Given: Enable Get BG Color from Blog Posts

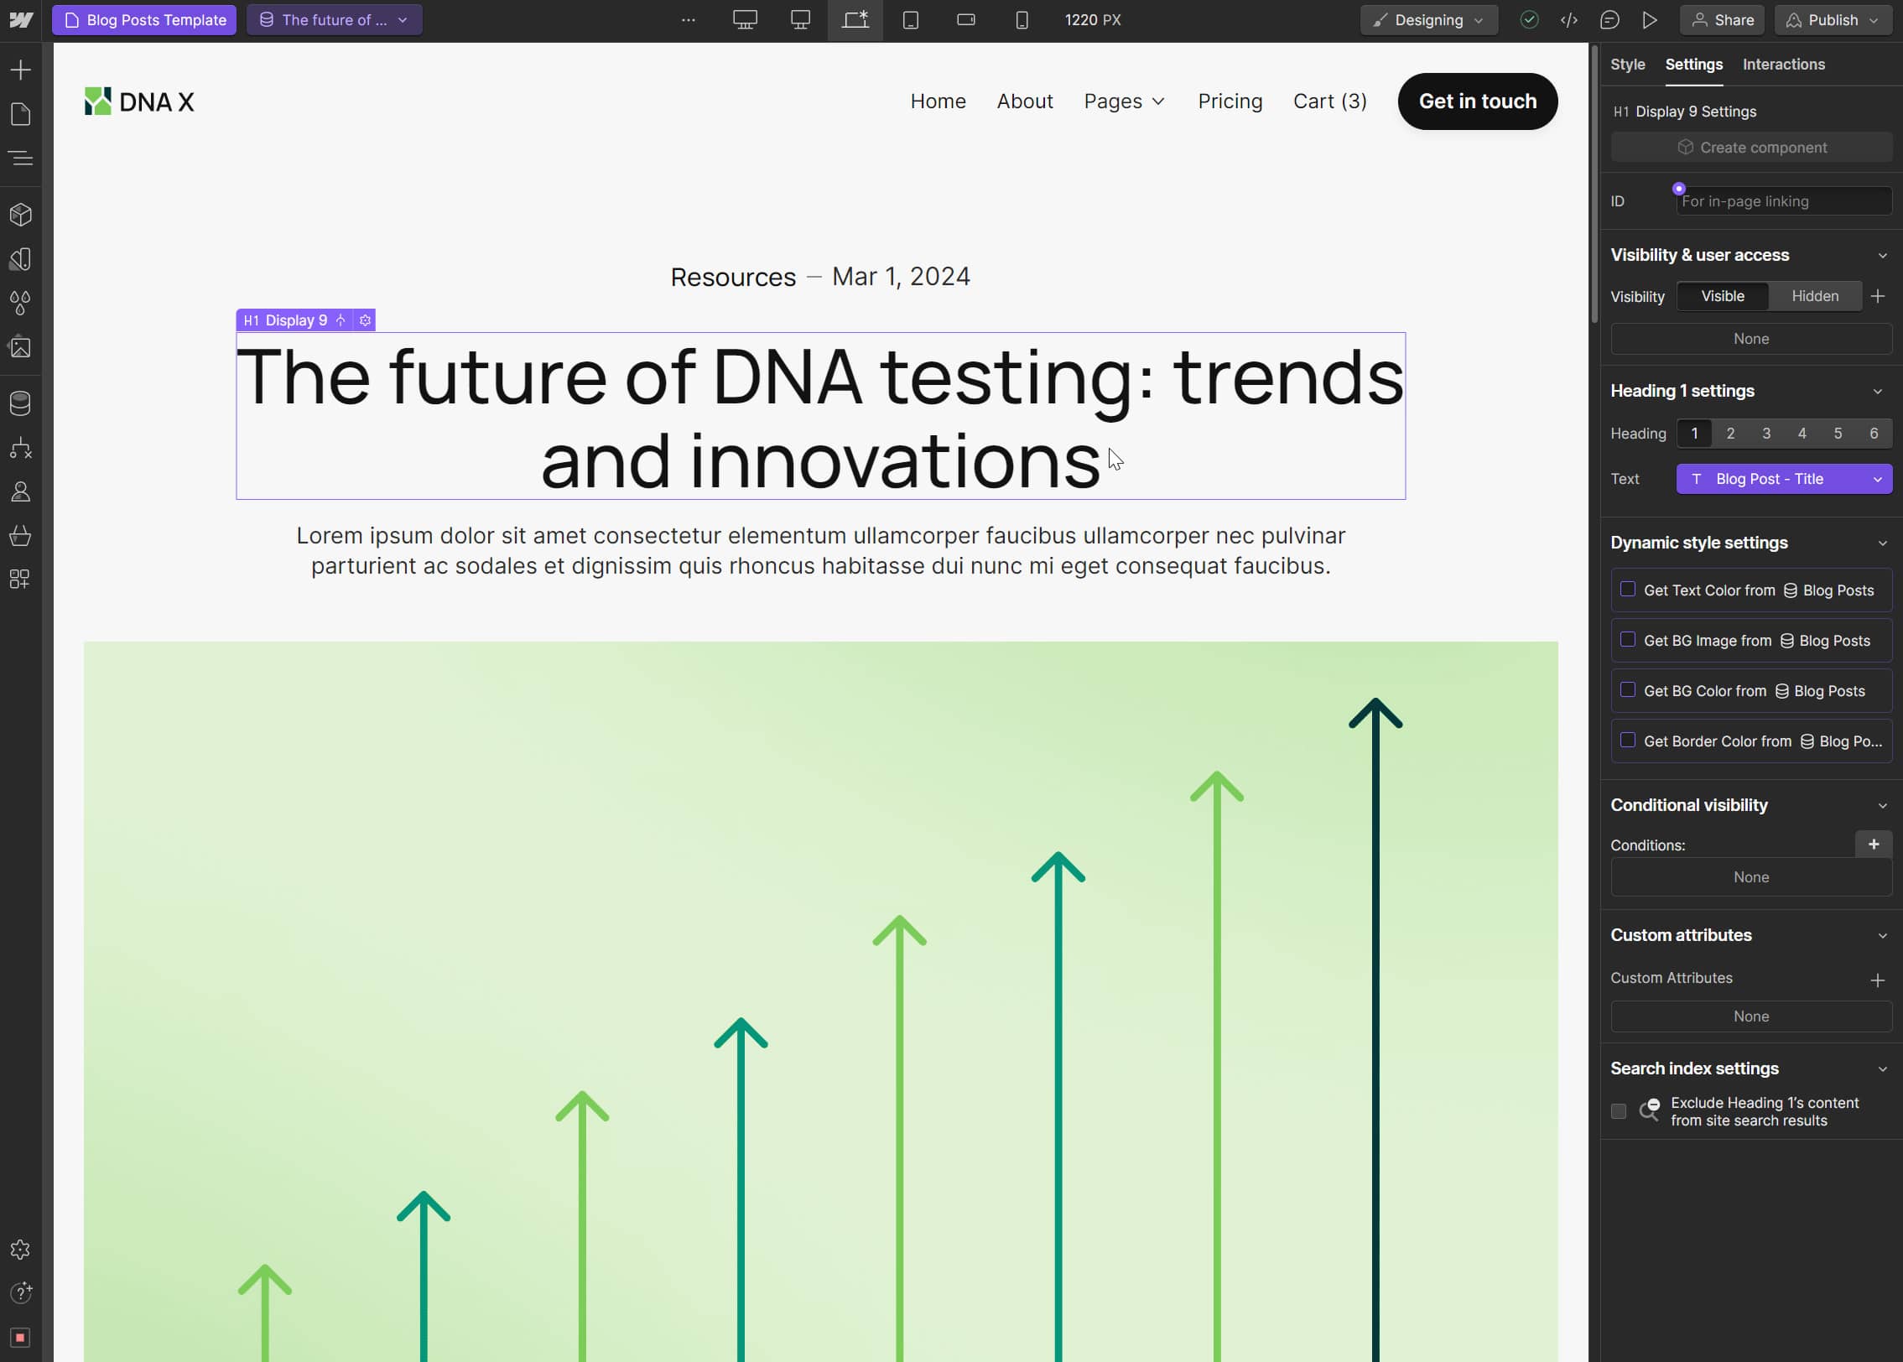Looking at the screenshot, I should coord(1628,690).
